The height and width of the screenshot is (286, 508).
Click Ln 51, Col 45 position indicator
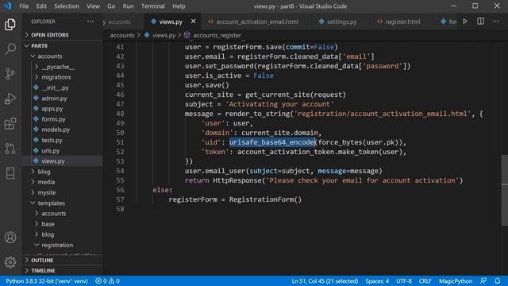(x=325, y=280)
